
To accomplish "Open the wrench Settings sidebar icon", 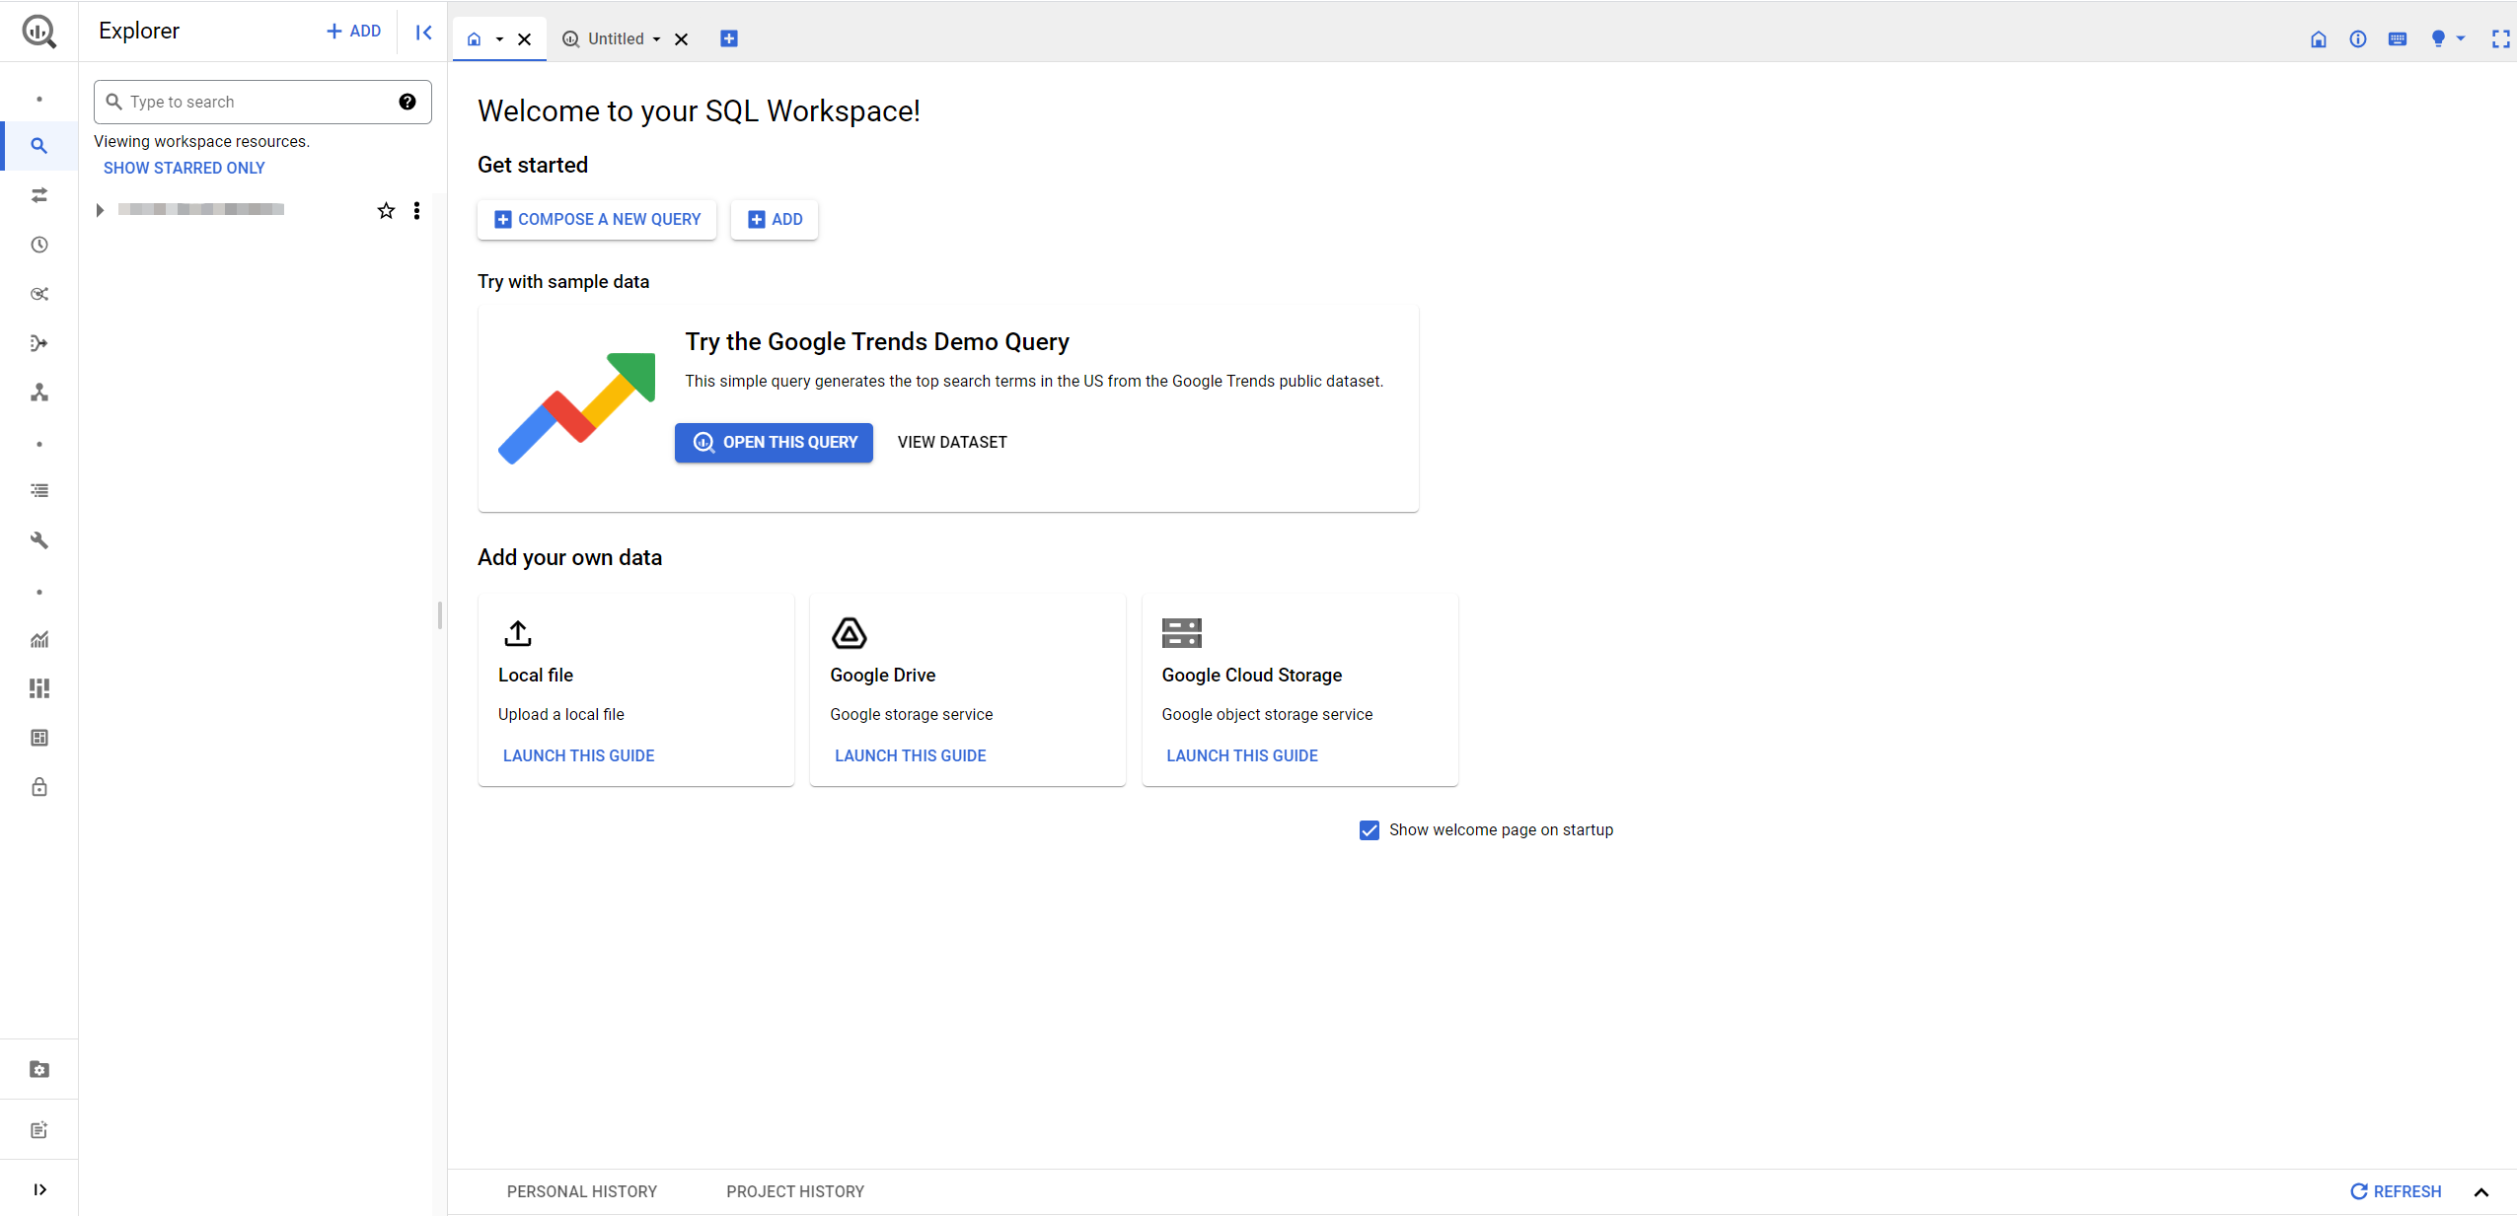I will click(39, 540).
